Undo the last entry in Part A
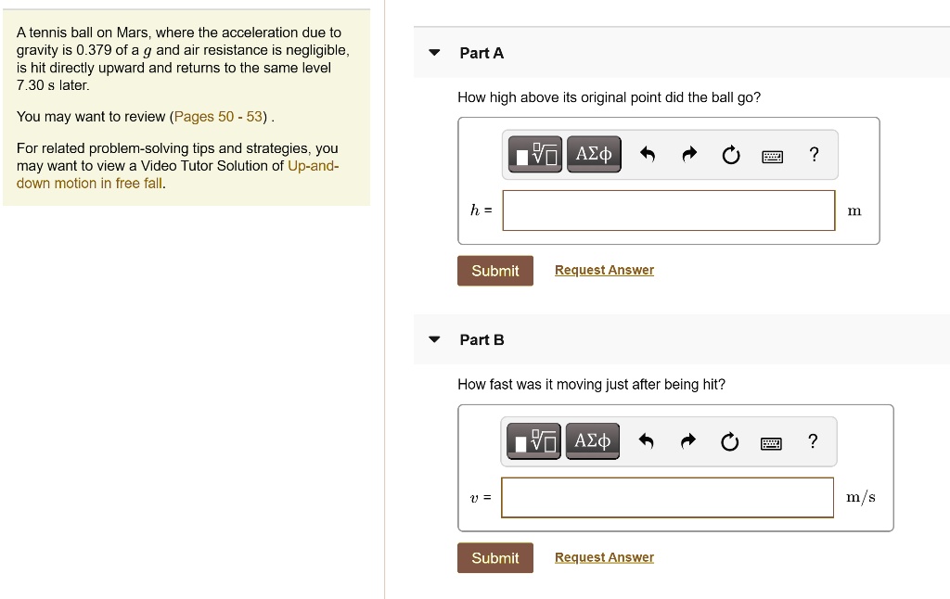 click(x=648, y=156)
